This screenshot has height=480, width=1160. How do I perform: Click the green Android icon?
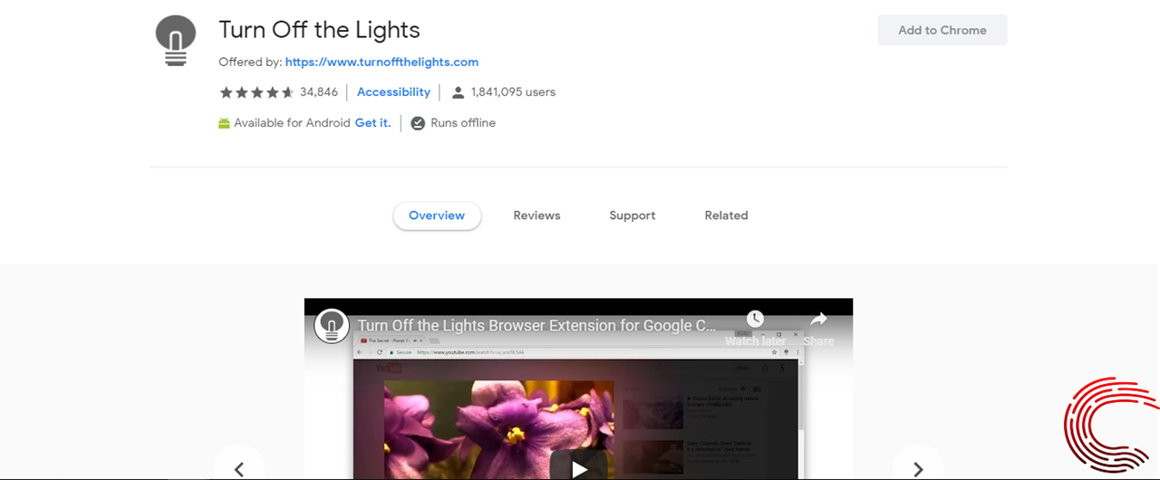[x=224, y=123]
